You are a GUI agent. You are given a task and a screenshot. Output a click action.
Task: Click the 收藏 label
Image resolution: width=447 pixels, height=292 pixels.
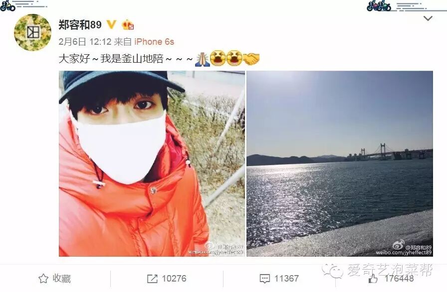[61, 279]
